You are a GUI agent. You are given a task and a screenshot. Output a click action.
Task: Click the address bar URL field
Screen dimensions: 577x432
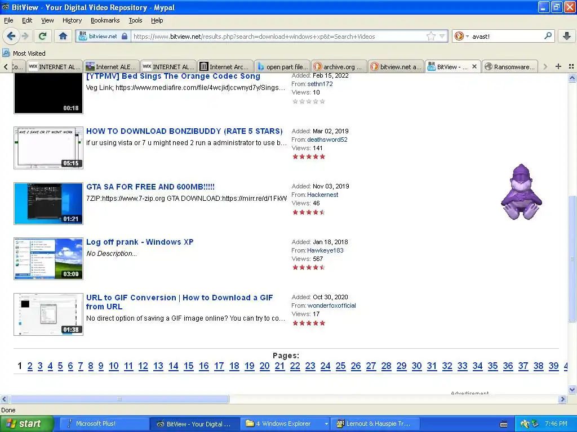278,37
